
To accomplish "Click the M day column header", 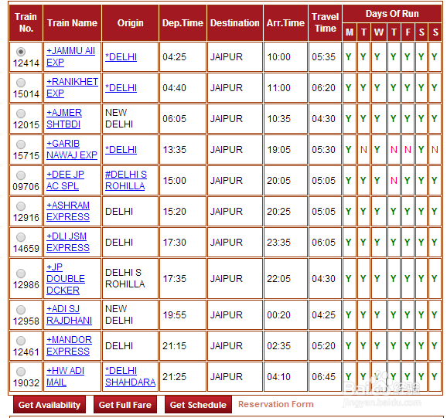I will point(350,32).
